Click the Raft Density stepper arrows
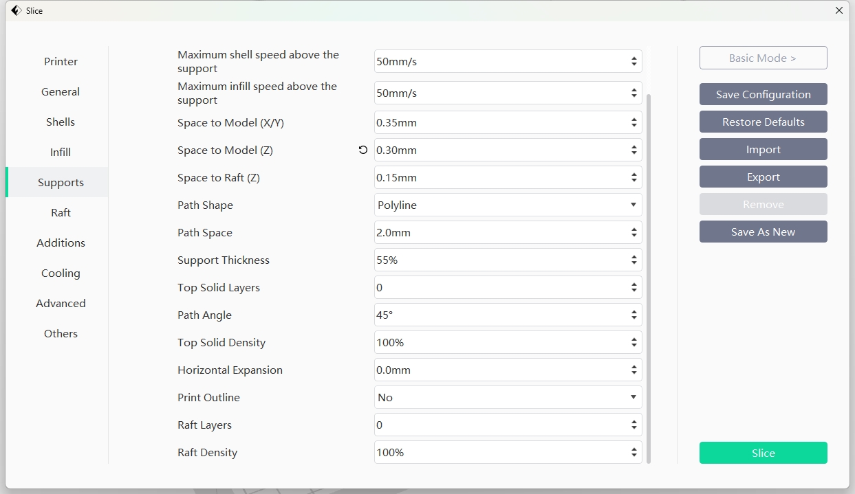The image size is (855, 494). (x=634, y=452)
